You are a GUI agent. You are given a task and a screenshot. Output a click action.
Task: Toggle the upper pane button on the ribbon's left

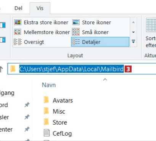coord(3,25)
